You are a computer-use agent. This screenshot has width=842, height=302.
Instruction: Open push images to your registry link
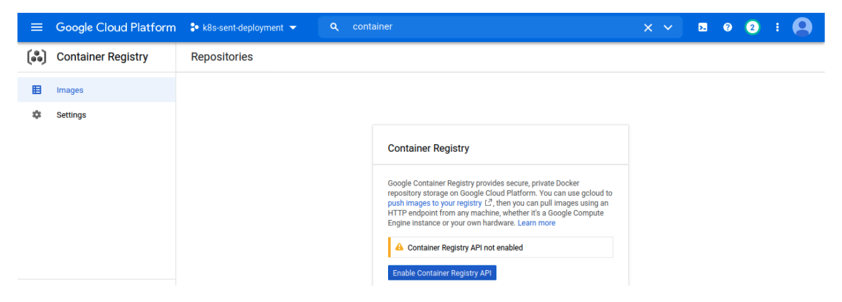click(435, 203)
